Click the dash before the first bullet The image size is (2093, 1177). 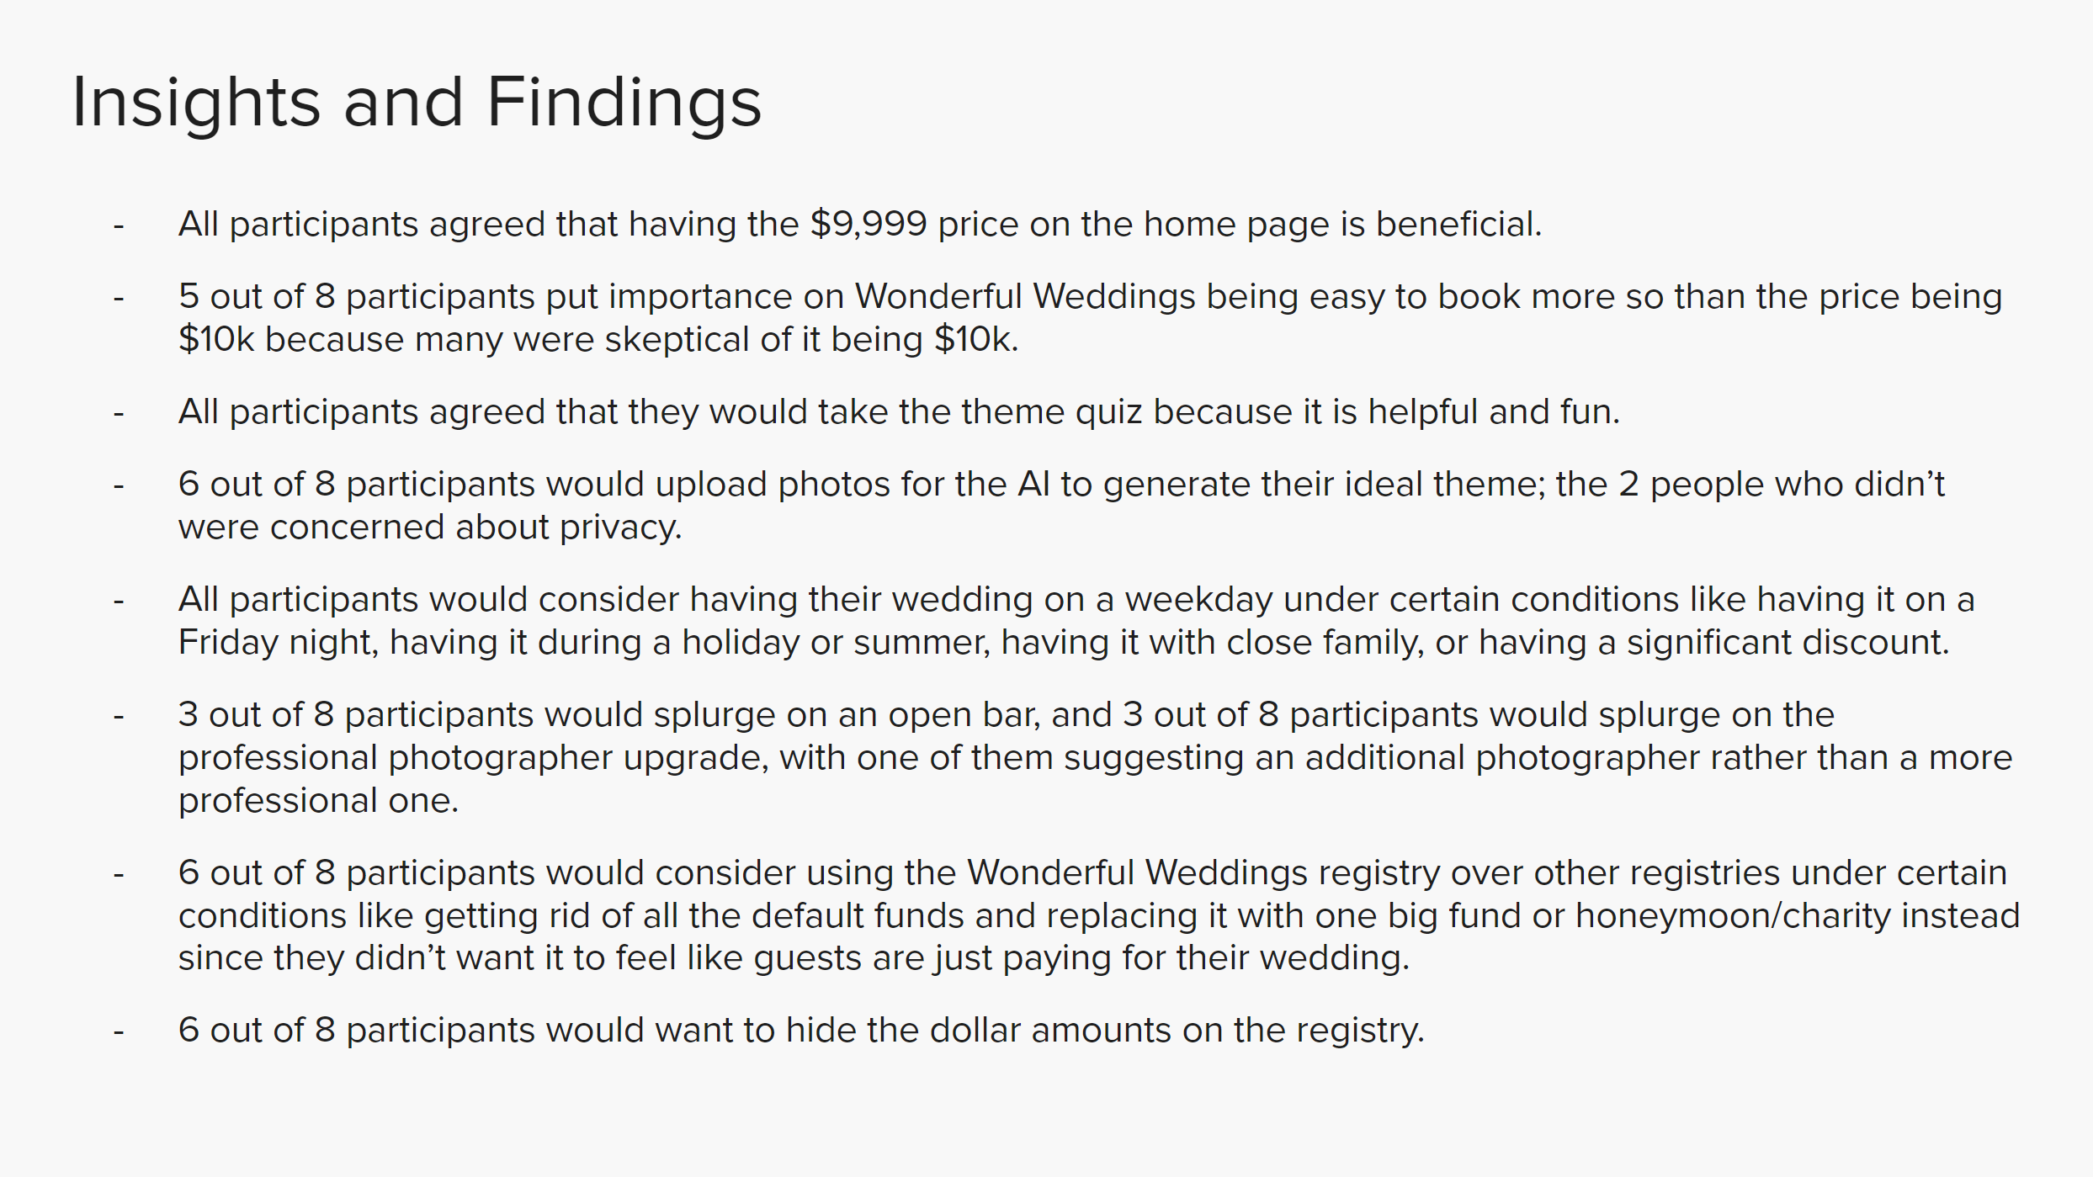(119, 226)
